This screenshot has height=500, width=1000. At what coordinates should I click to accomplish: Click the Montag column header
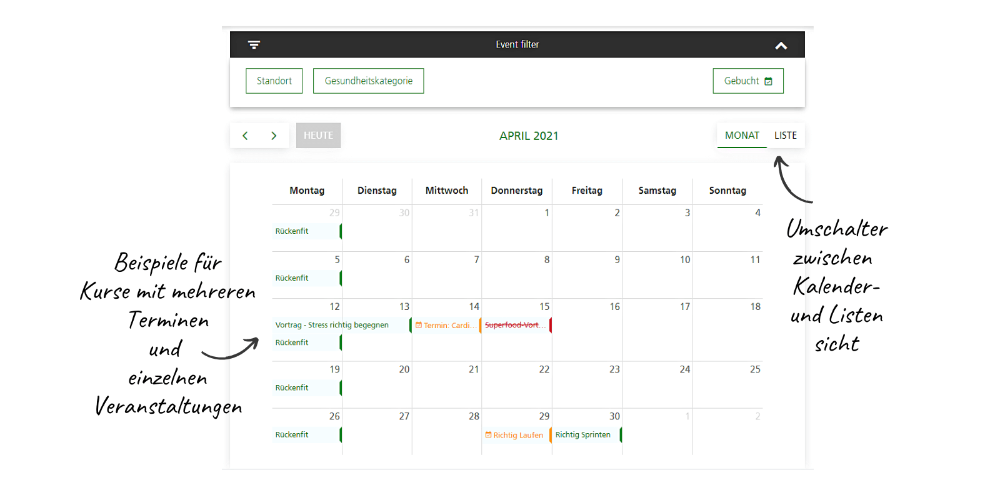[x=307, y=191]
